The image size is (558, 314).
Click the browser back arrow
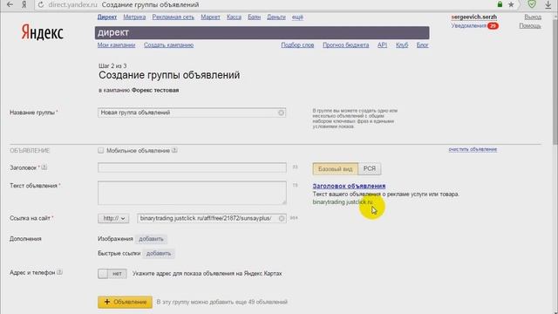(10, 4)
